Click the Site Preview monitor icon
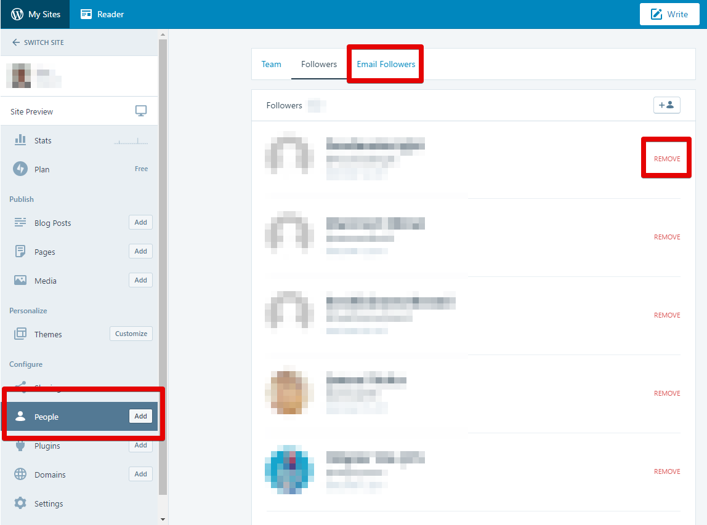The height and width of the screenshot is (525, 707). click(141, 111)
